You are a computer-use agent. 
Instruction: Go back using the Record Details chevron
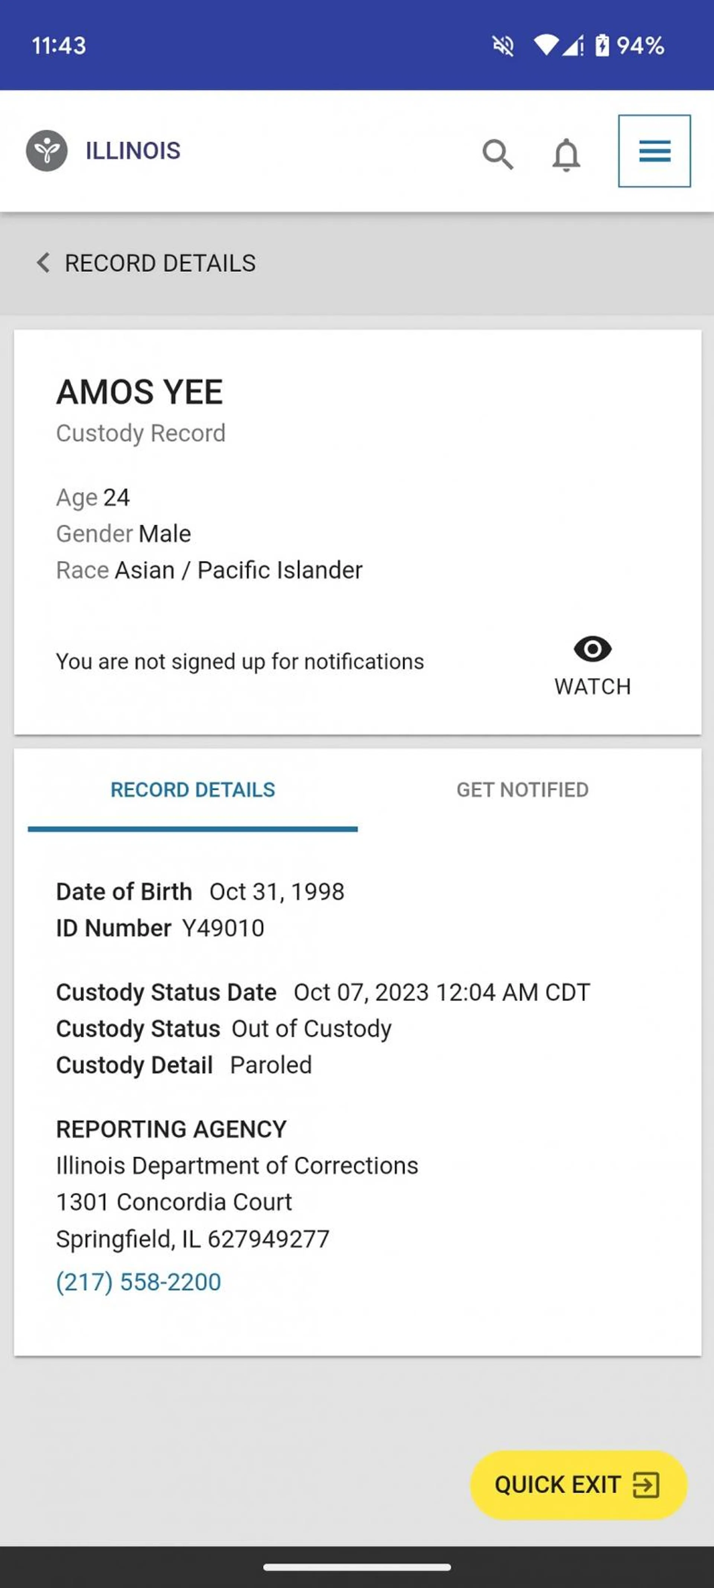tap(43, 263)
